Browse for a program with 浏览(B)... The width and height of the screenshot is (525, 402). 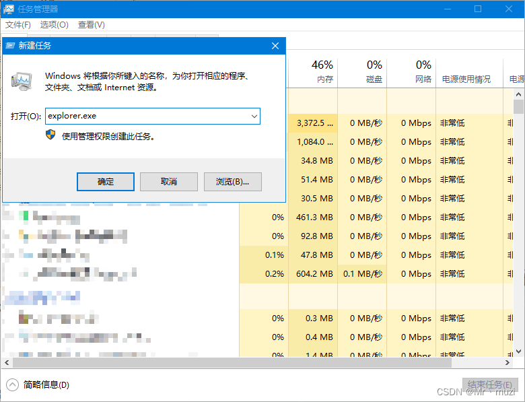pos(233,182)
